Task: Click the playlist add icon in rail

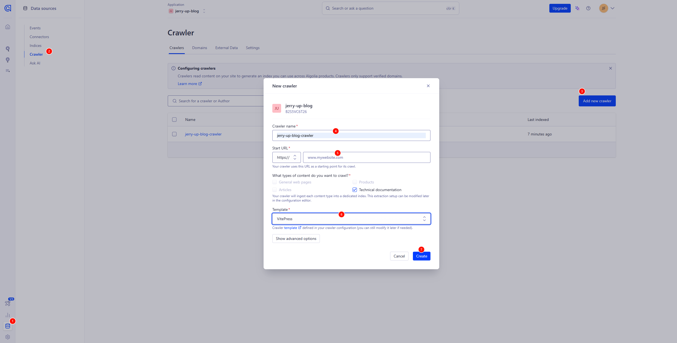Action: click(8, 71)
